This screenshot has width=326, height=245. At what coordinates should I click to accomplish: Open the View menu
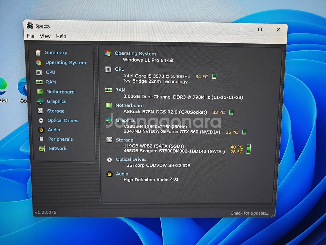coord(45,36)
